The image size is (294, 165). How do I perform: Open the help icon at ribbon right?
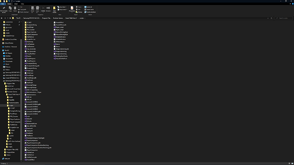[x=293, y=4]
